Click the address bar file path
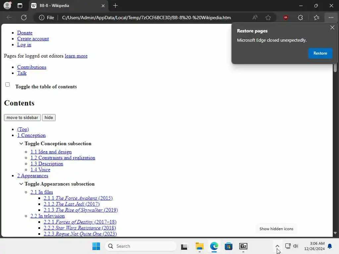 146,18
